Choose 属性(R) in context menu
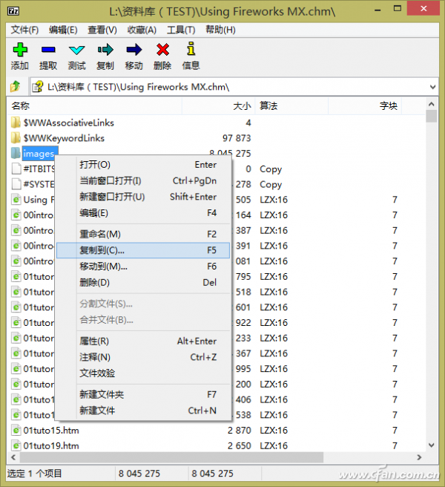The width and height of the screenshot is (445, 487). [143, 341]
